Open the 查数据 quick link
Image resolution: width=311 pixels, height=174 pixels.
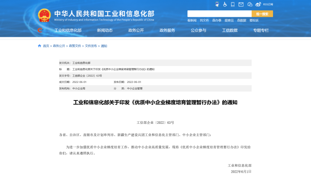(242, 20)
